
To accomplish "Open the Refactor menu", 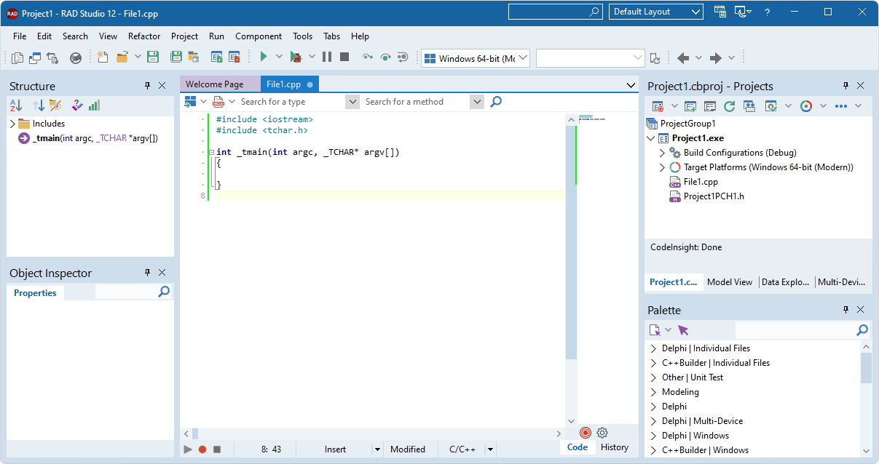I will (143, 36).
